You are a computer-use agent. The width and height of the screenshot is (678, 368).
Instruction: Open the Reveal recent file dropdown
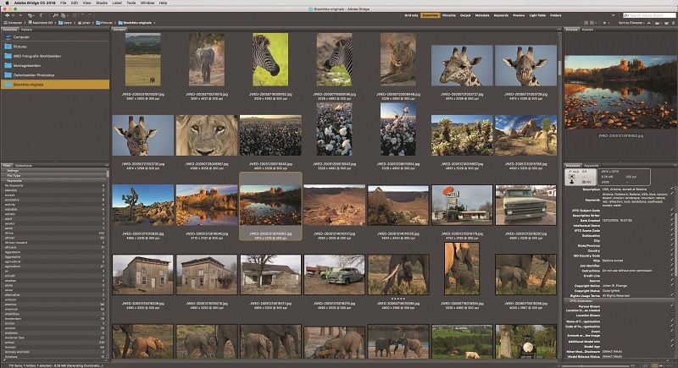[x=31, y=15]
